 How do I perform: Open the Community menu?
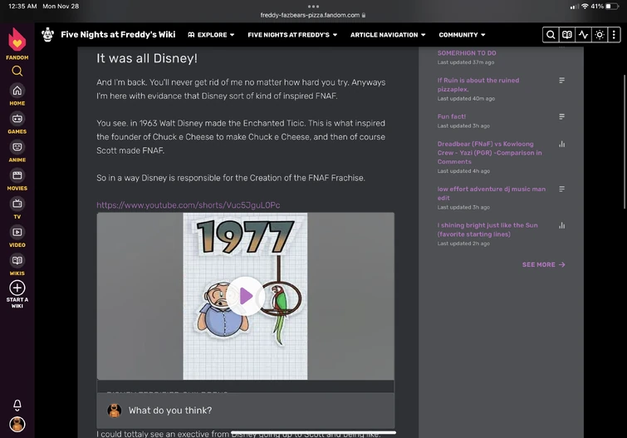point(462,35)
